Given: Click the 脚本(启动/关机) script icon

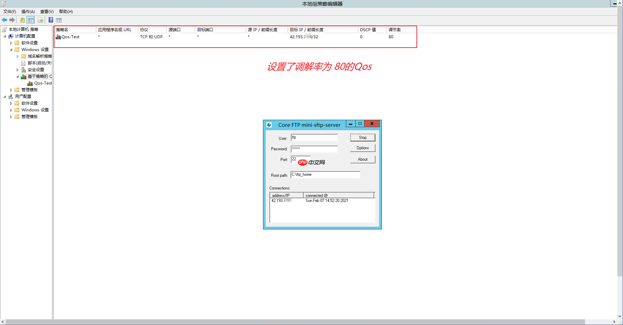Looking at the screenshot, I should tap(23, 63).
